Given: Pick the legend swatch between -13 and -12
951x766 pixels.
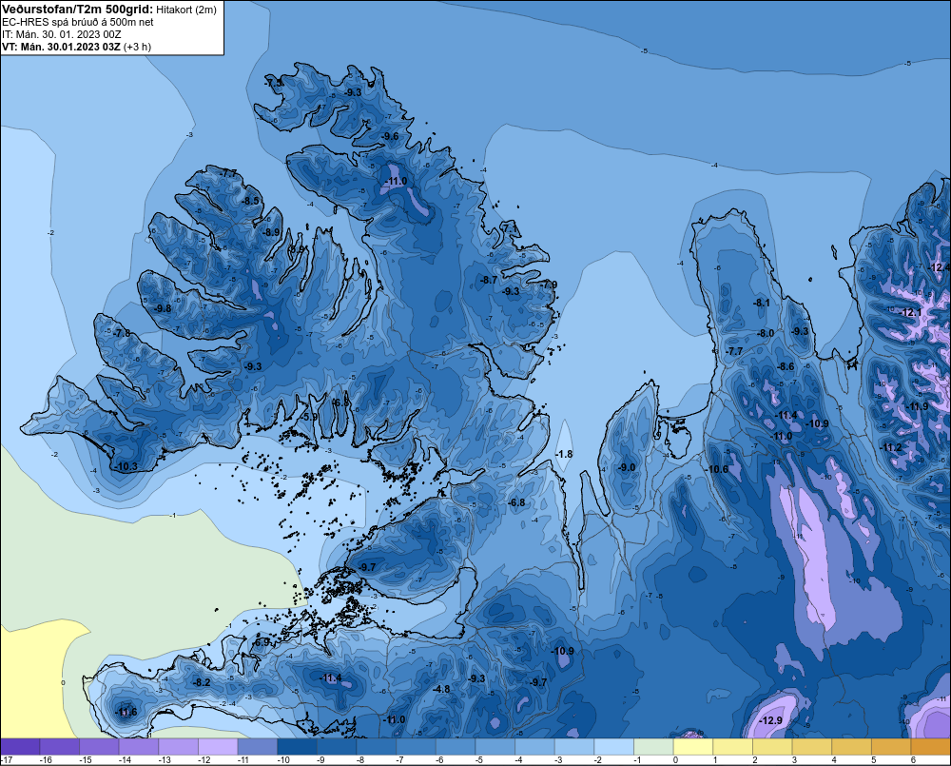Looking at the screenshot, I should coord(179,747).
